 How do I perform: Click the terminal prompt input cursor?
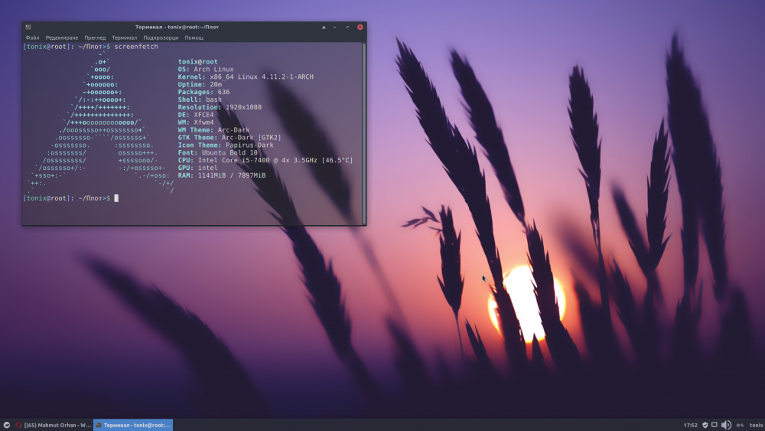pyautogui.click(x=116, y=198)
